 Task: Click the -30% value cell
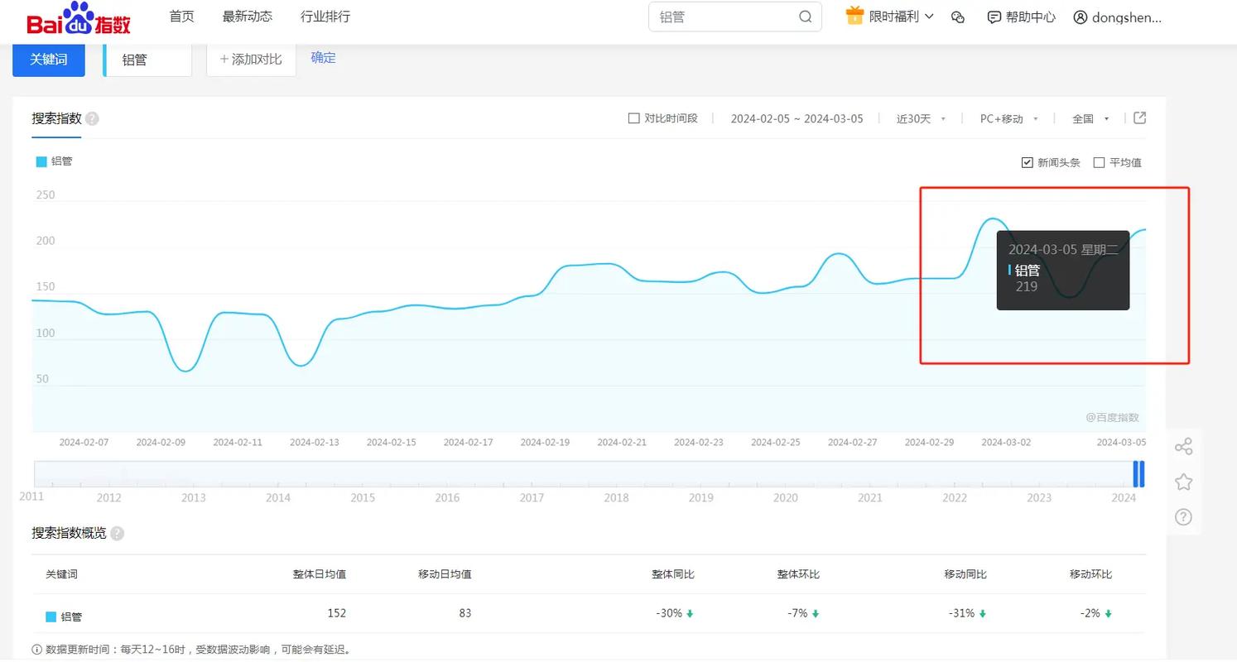pos(674,613)
